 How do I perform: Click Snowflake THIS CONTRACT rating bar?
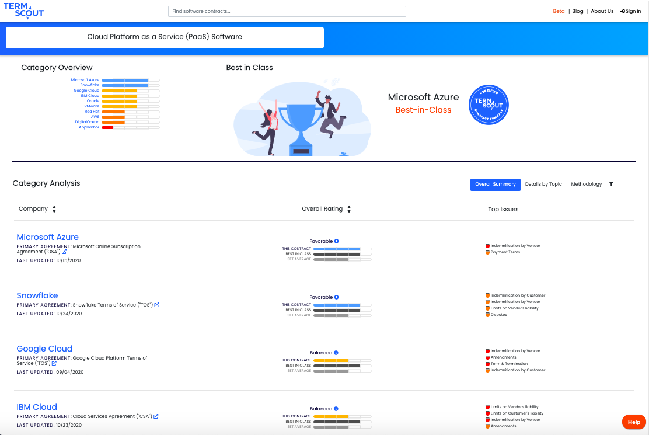(342, 305)
